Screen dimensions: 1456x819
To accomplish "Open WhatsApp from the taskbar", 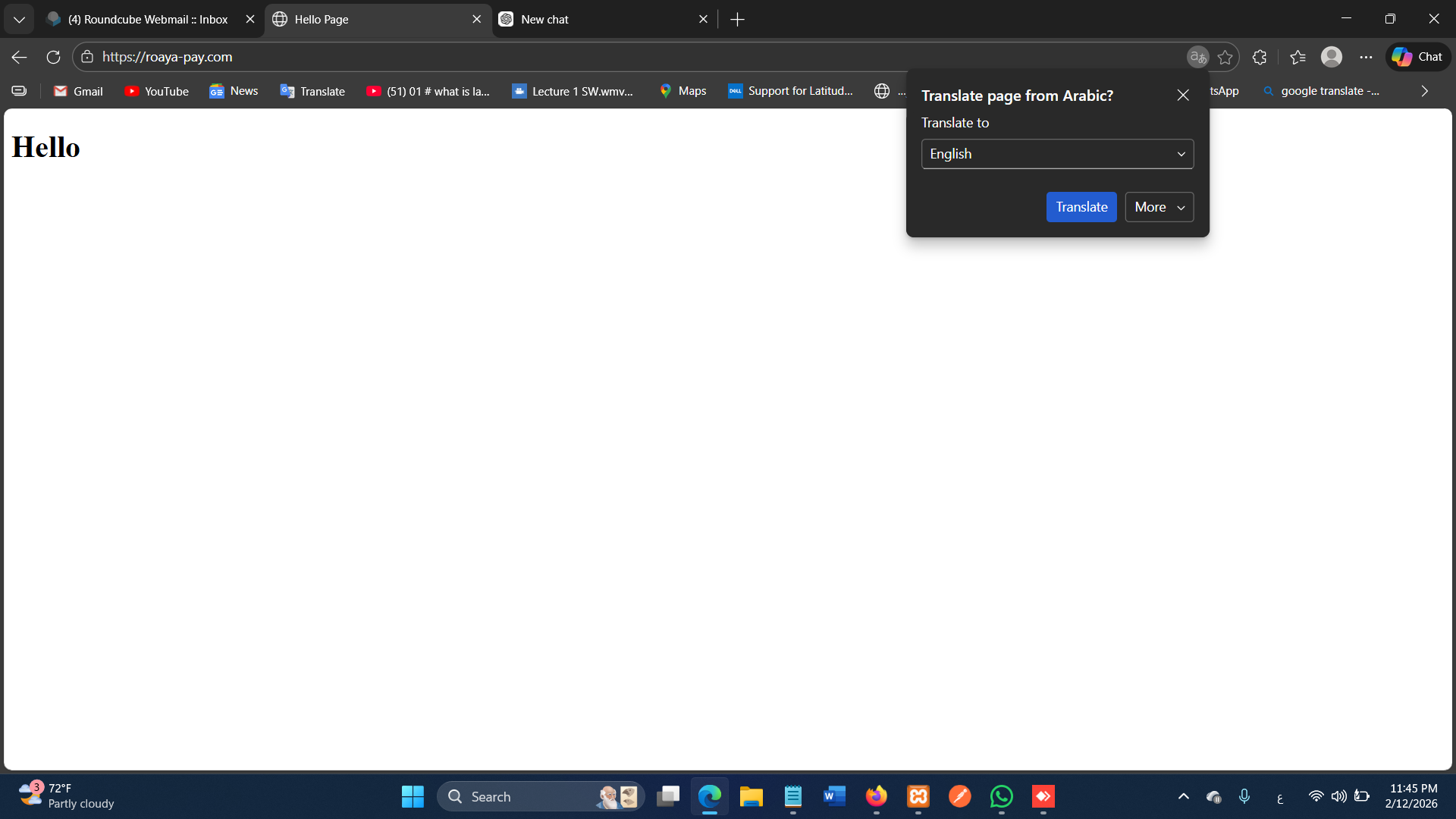I will coord(1002,796).
